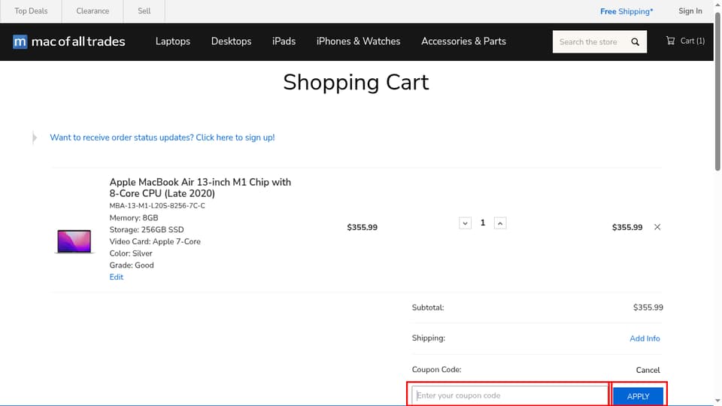The width and height of the screenshot is (722, 406).
Task: Click the search magnifier icon
Action: pyautogui.click(x=635, y=42)
